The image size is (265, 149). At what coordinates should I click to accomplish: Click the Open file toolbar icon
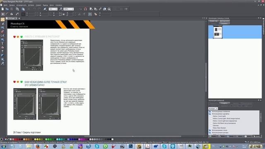(x=7, y=9)
